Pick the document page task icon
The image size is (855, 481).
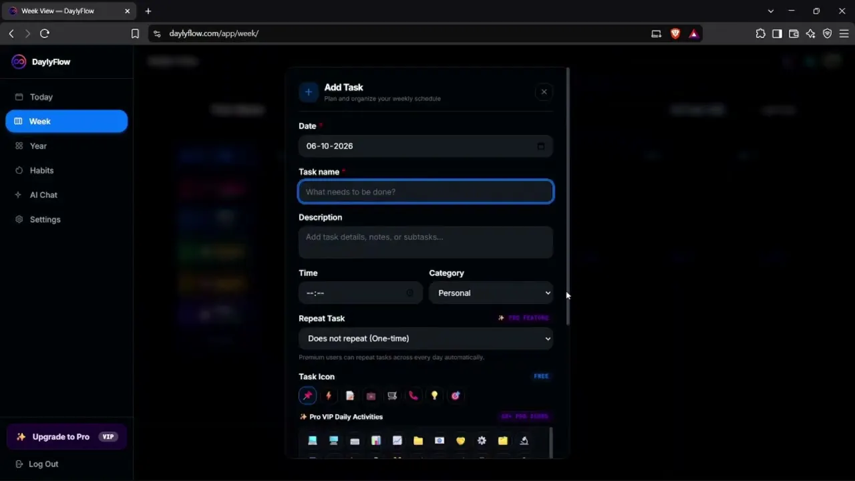pyautogui.click(x=349, y=395)
